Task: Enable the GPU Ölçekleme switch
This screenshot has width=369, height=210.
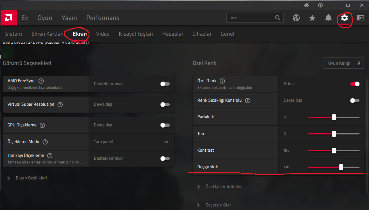Action: pos(165,125)
